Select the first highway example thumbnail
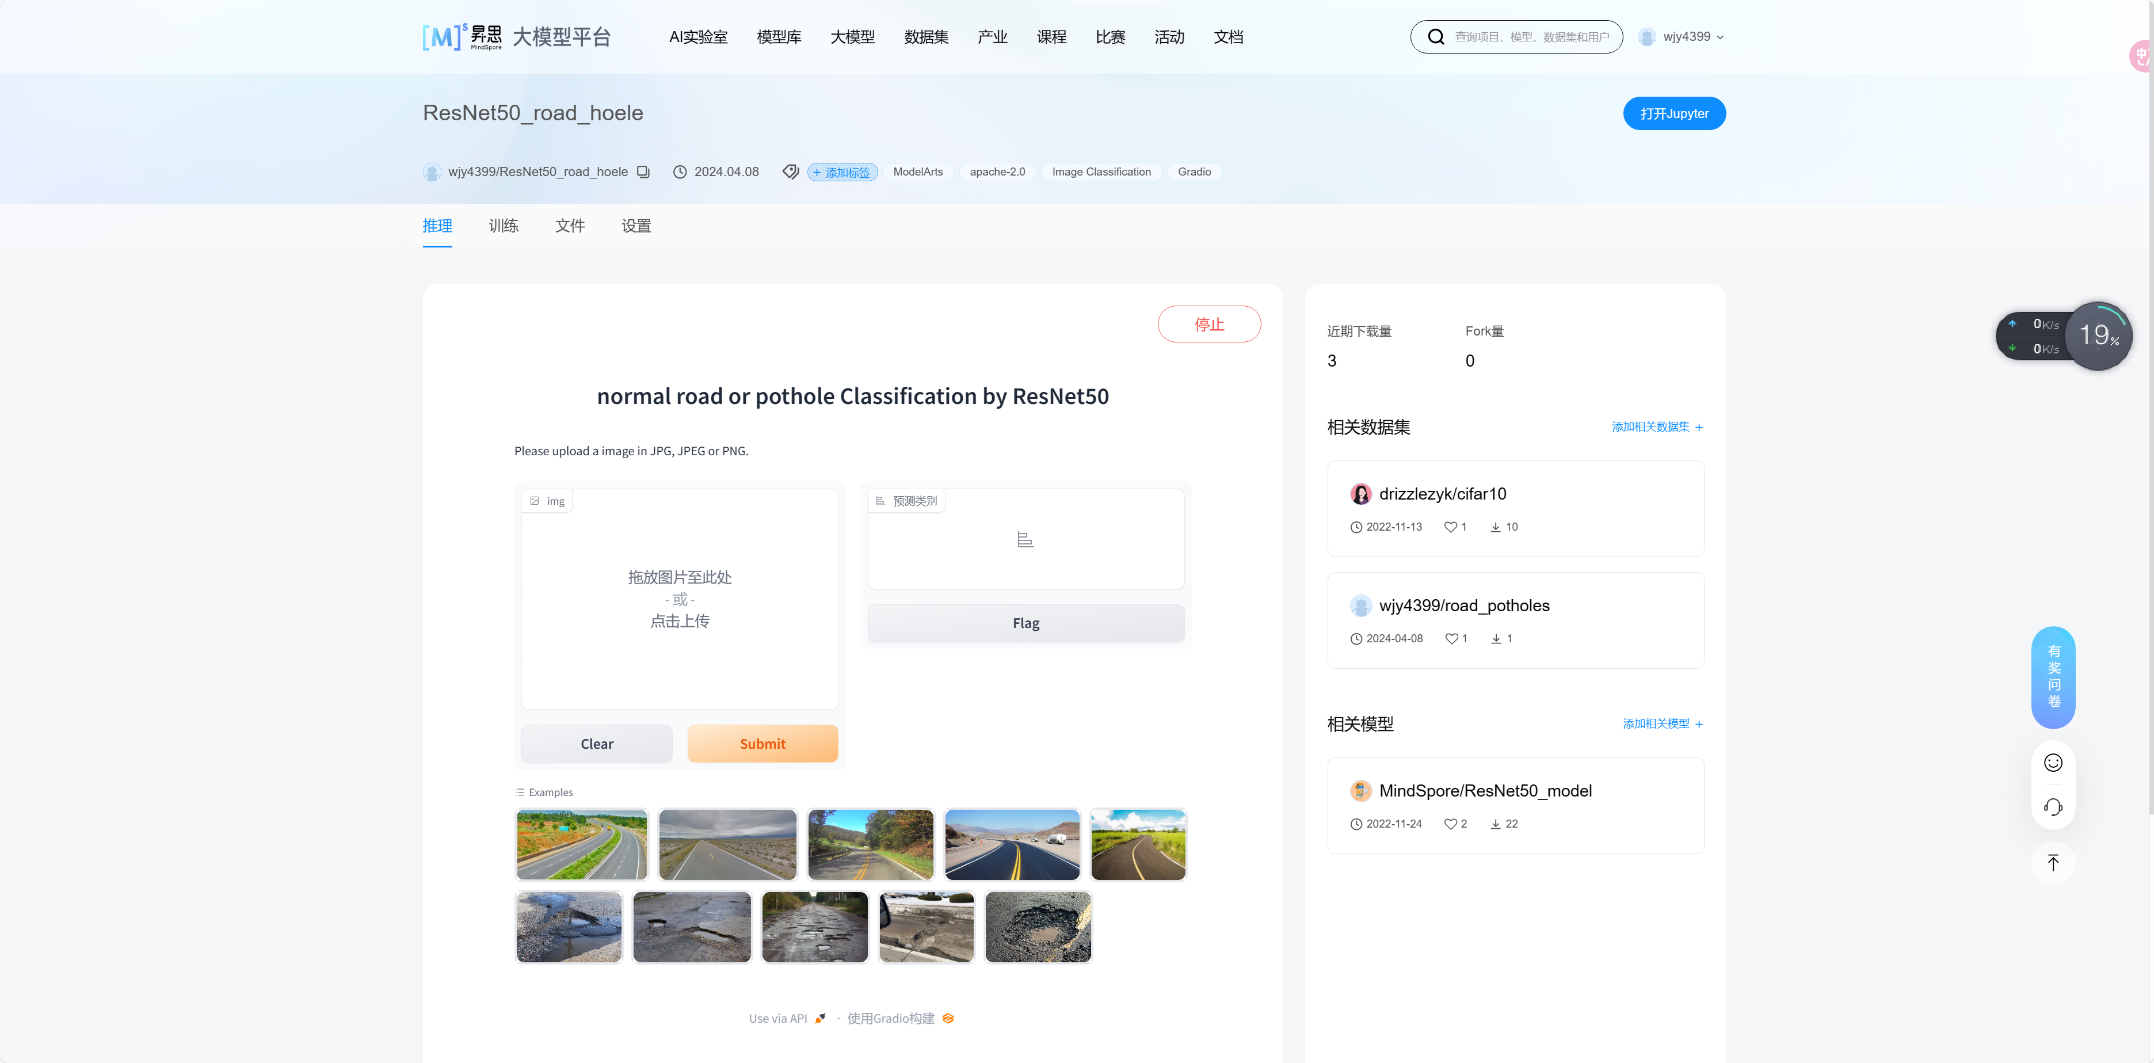 point(582,844)
